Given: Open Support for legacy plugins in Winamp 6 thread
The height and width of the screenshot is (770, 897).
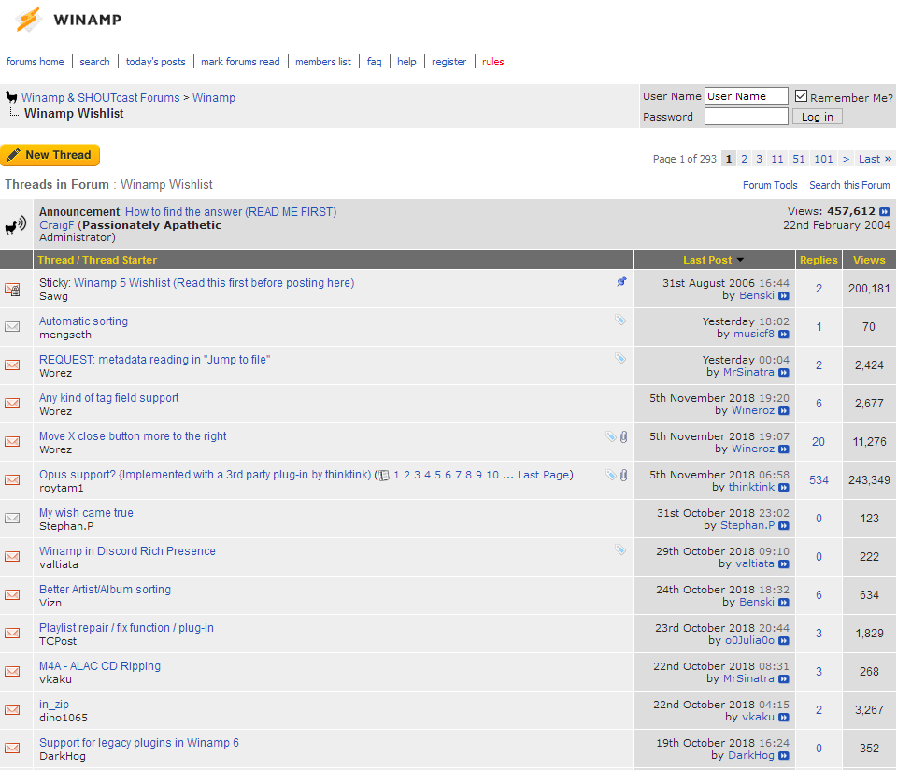Looking at the screenshot, I should click(x=139, y=743).
